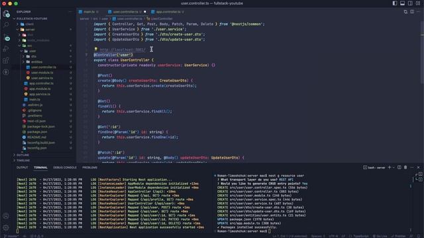
Task: Open user.service.ts in explorer
Action: pyautogui.click(x=42, y=78)
